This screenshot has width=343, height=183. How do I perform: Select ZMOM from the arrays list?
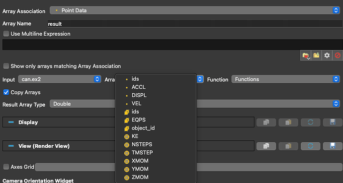[x=156, y=177]
